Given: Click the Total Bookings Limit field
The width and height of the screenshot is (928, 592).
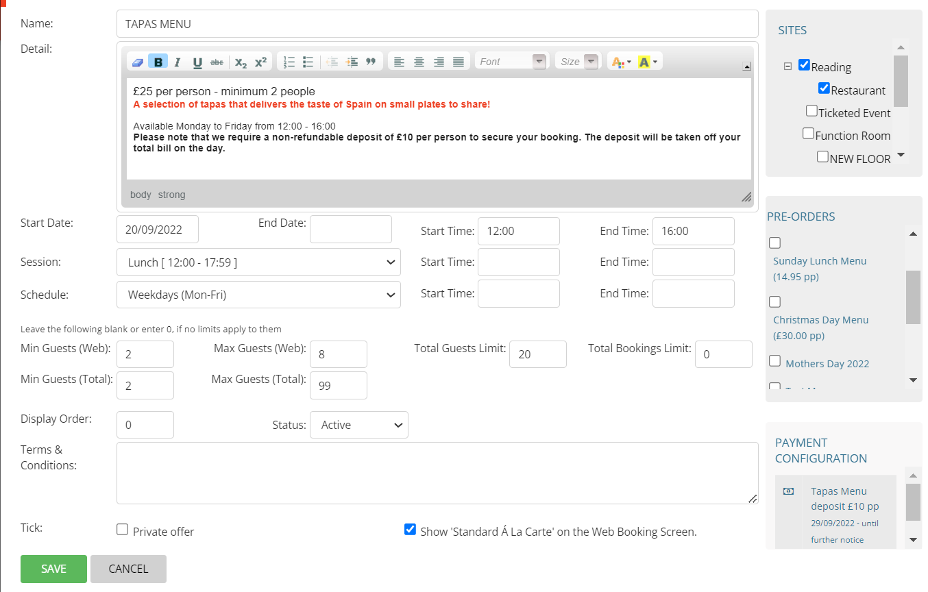Looking at the screenshot, I should pos(724,354).
